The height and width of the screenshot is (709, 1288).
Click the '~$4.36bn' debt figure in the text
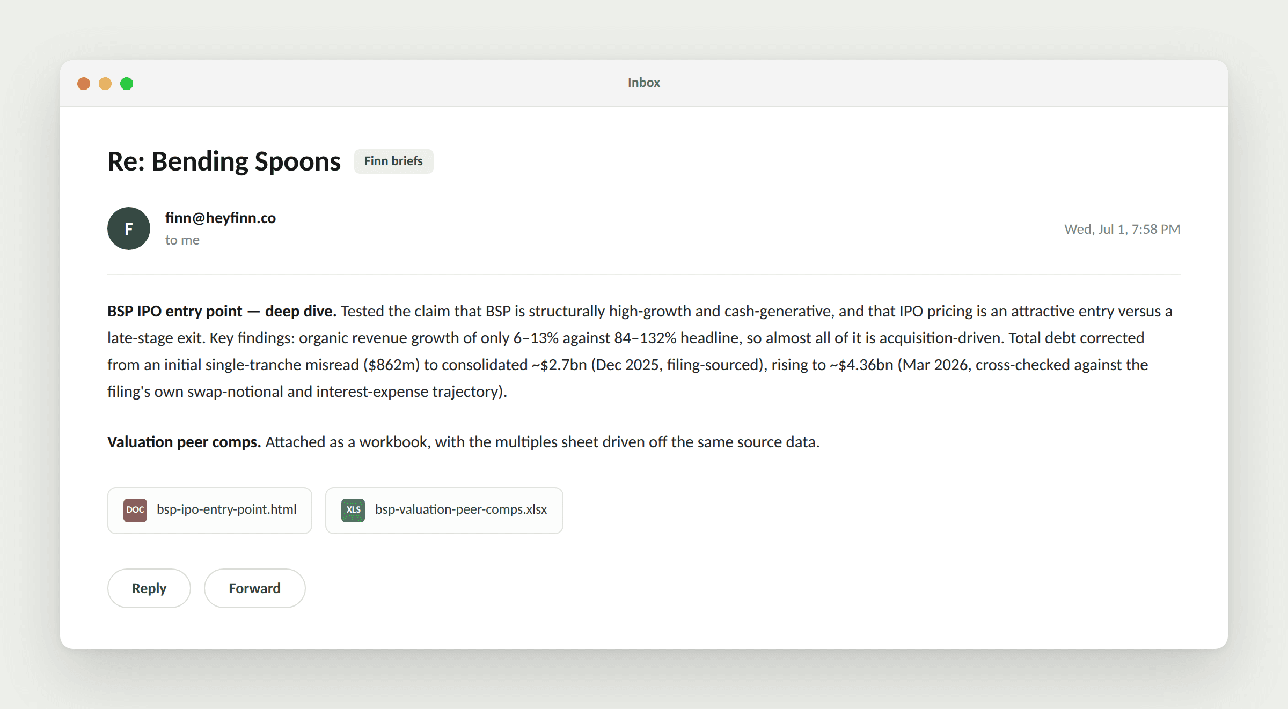coord(861,365)
